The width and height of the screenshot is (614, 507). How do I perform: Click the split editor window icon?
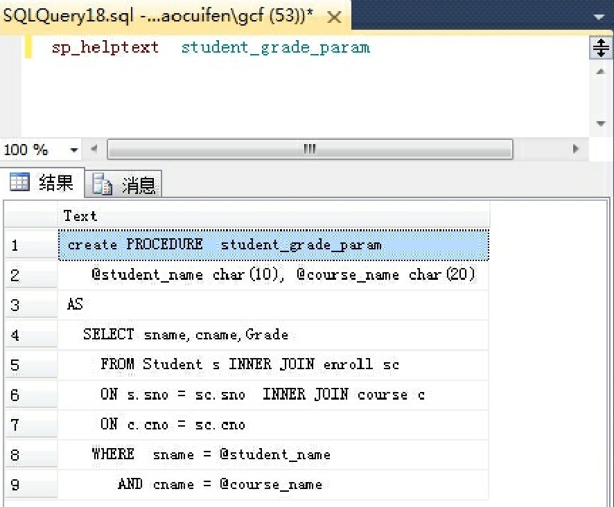(x=601, y=48)
